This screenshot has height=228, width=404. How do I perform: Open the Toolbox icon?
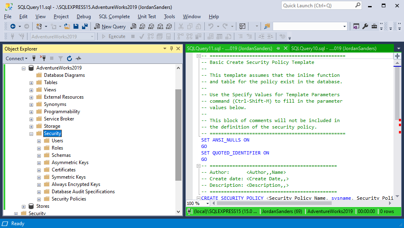click(374, 26)
